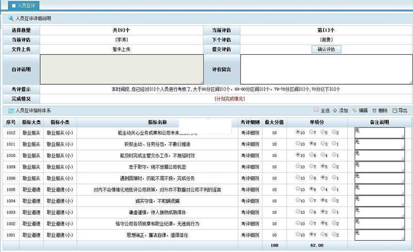Click the 确认评估 button
The height and width of the screenshot is (252, 413).
click(326, 49)
